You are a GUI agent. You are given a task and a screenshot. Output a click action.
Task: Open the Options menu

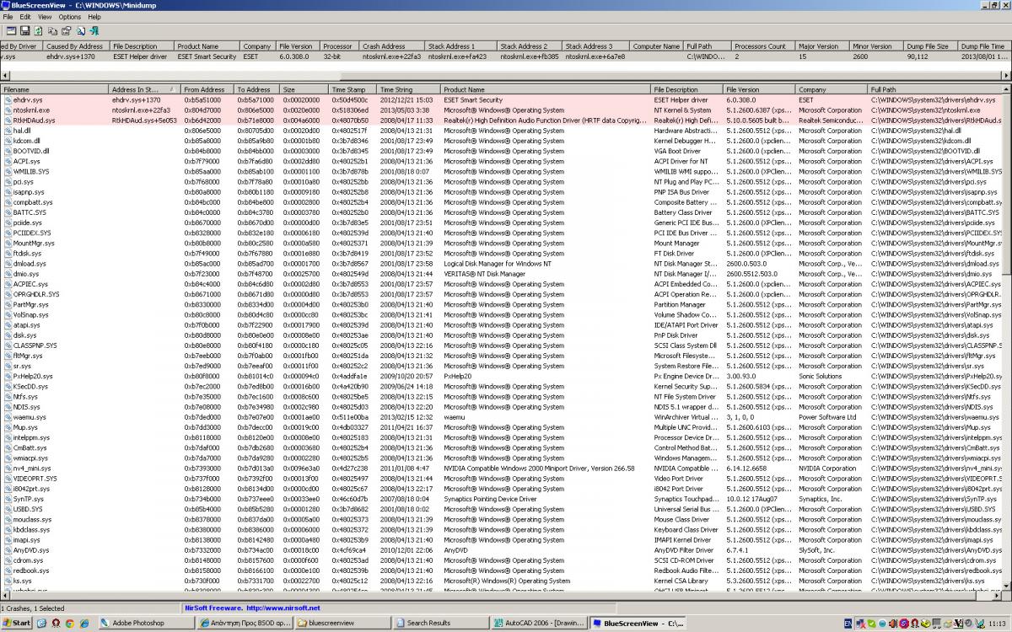click(x=70, y=17)
